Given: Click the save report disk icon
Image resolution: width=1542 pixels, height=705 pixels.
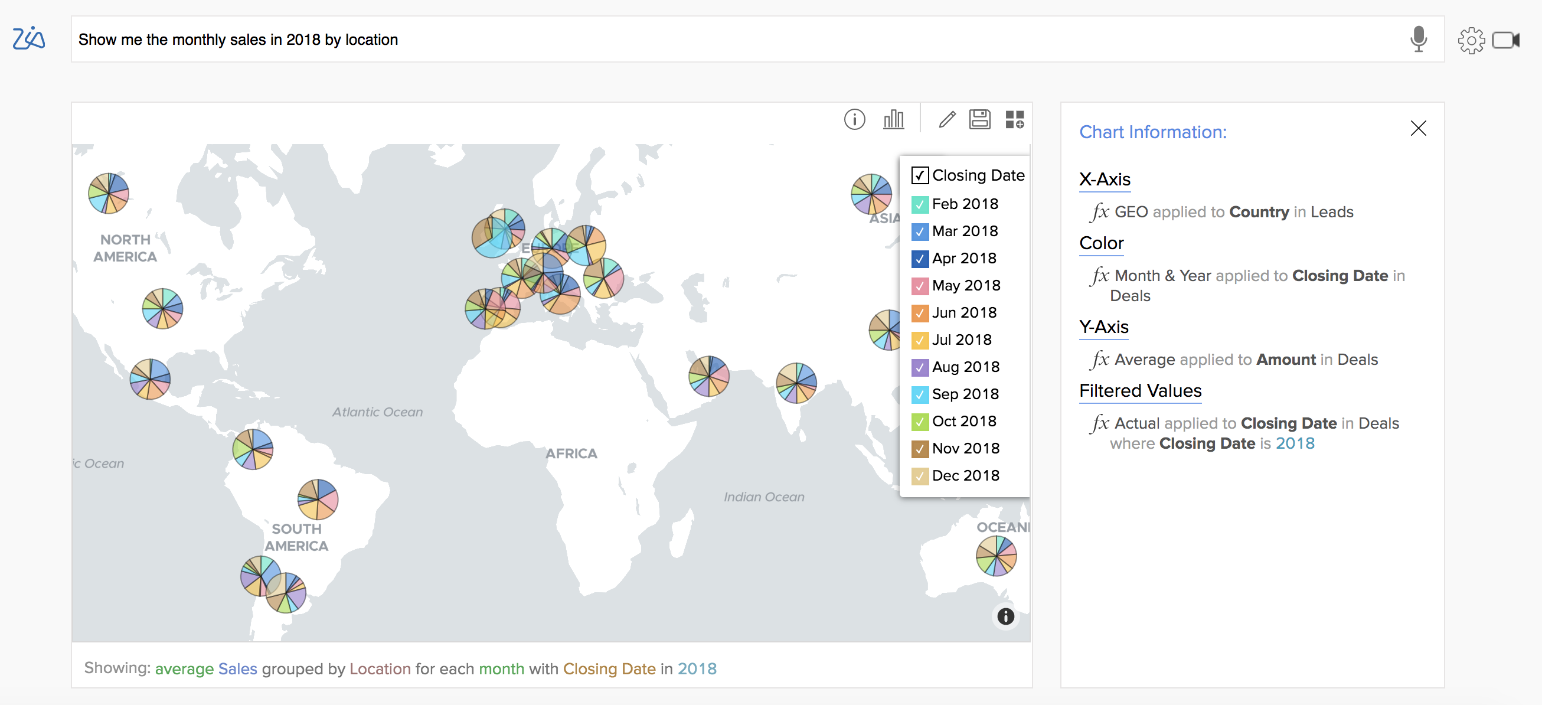Looking at the screenshot, I should point(980,120).
